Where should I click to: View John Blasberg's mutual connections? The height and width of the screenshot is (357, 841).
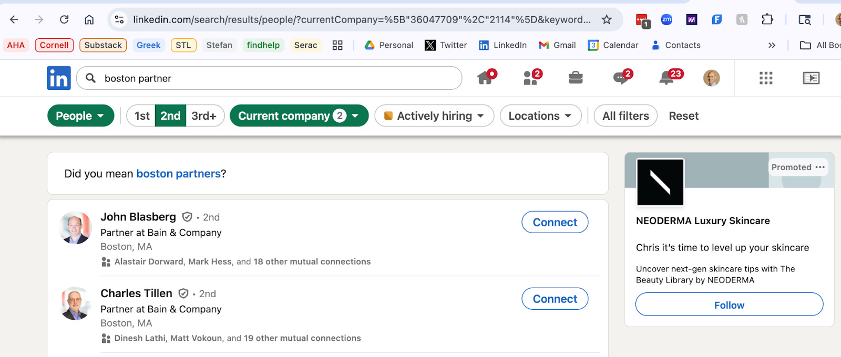[242, 261]
